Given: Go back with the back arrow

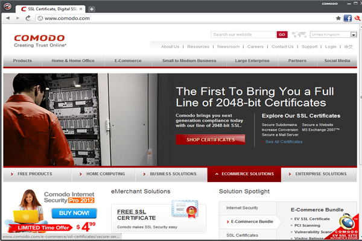Looking at the screenshot, I should (x=8, y=18).
